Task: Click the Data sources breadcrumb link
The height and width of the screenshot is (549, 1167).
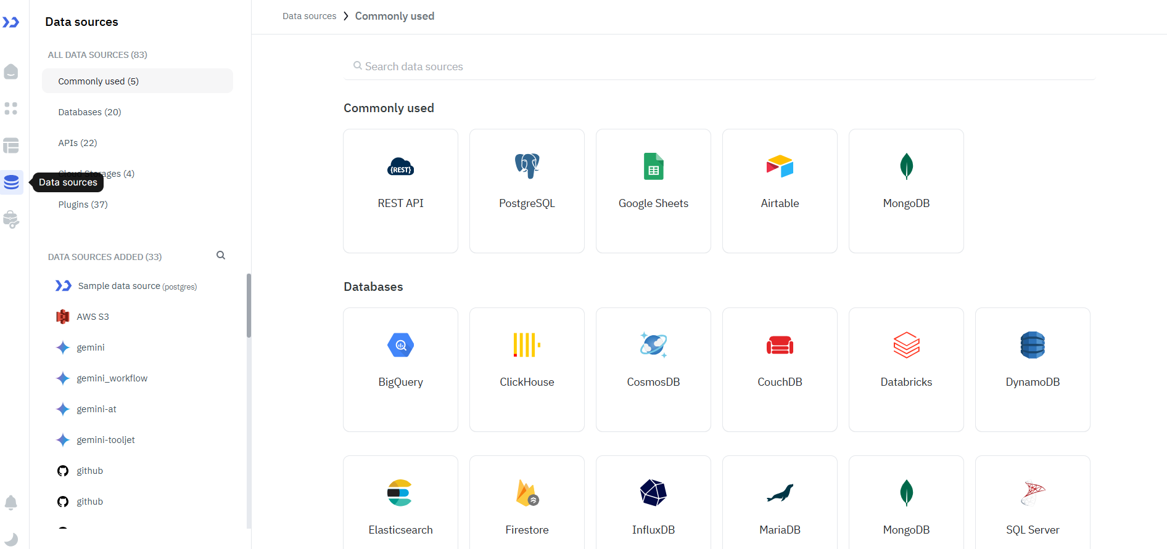Action: (x=309, y=16)
